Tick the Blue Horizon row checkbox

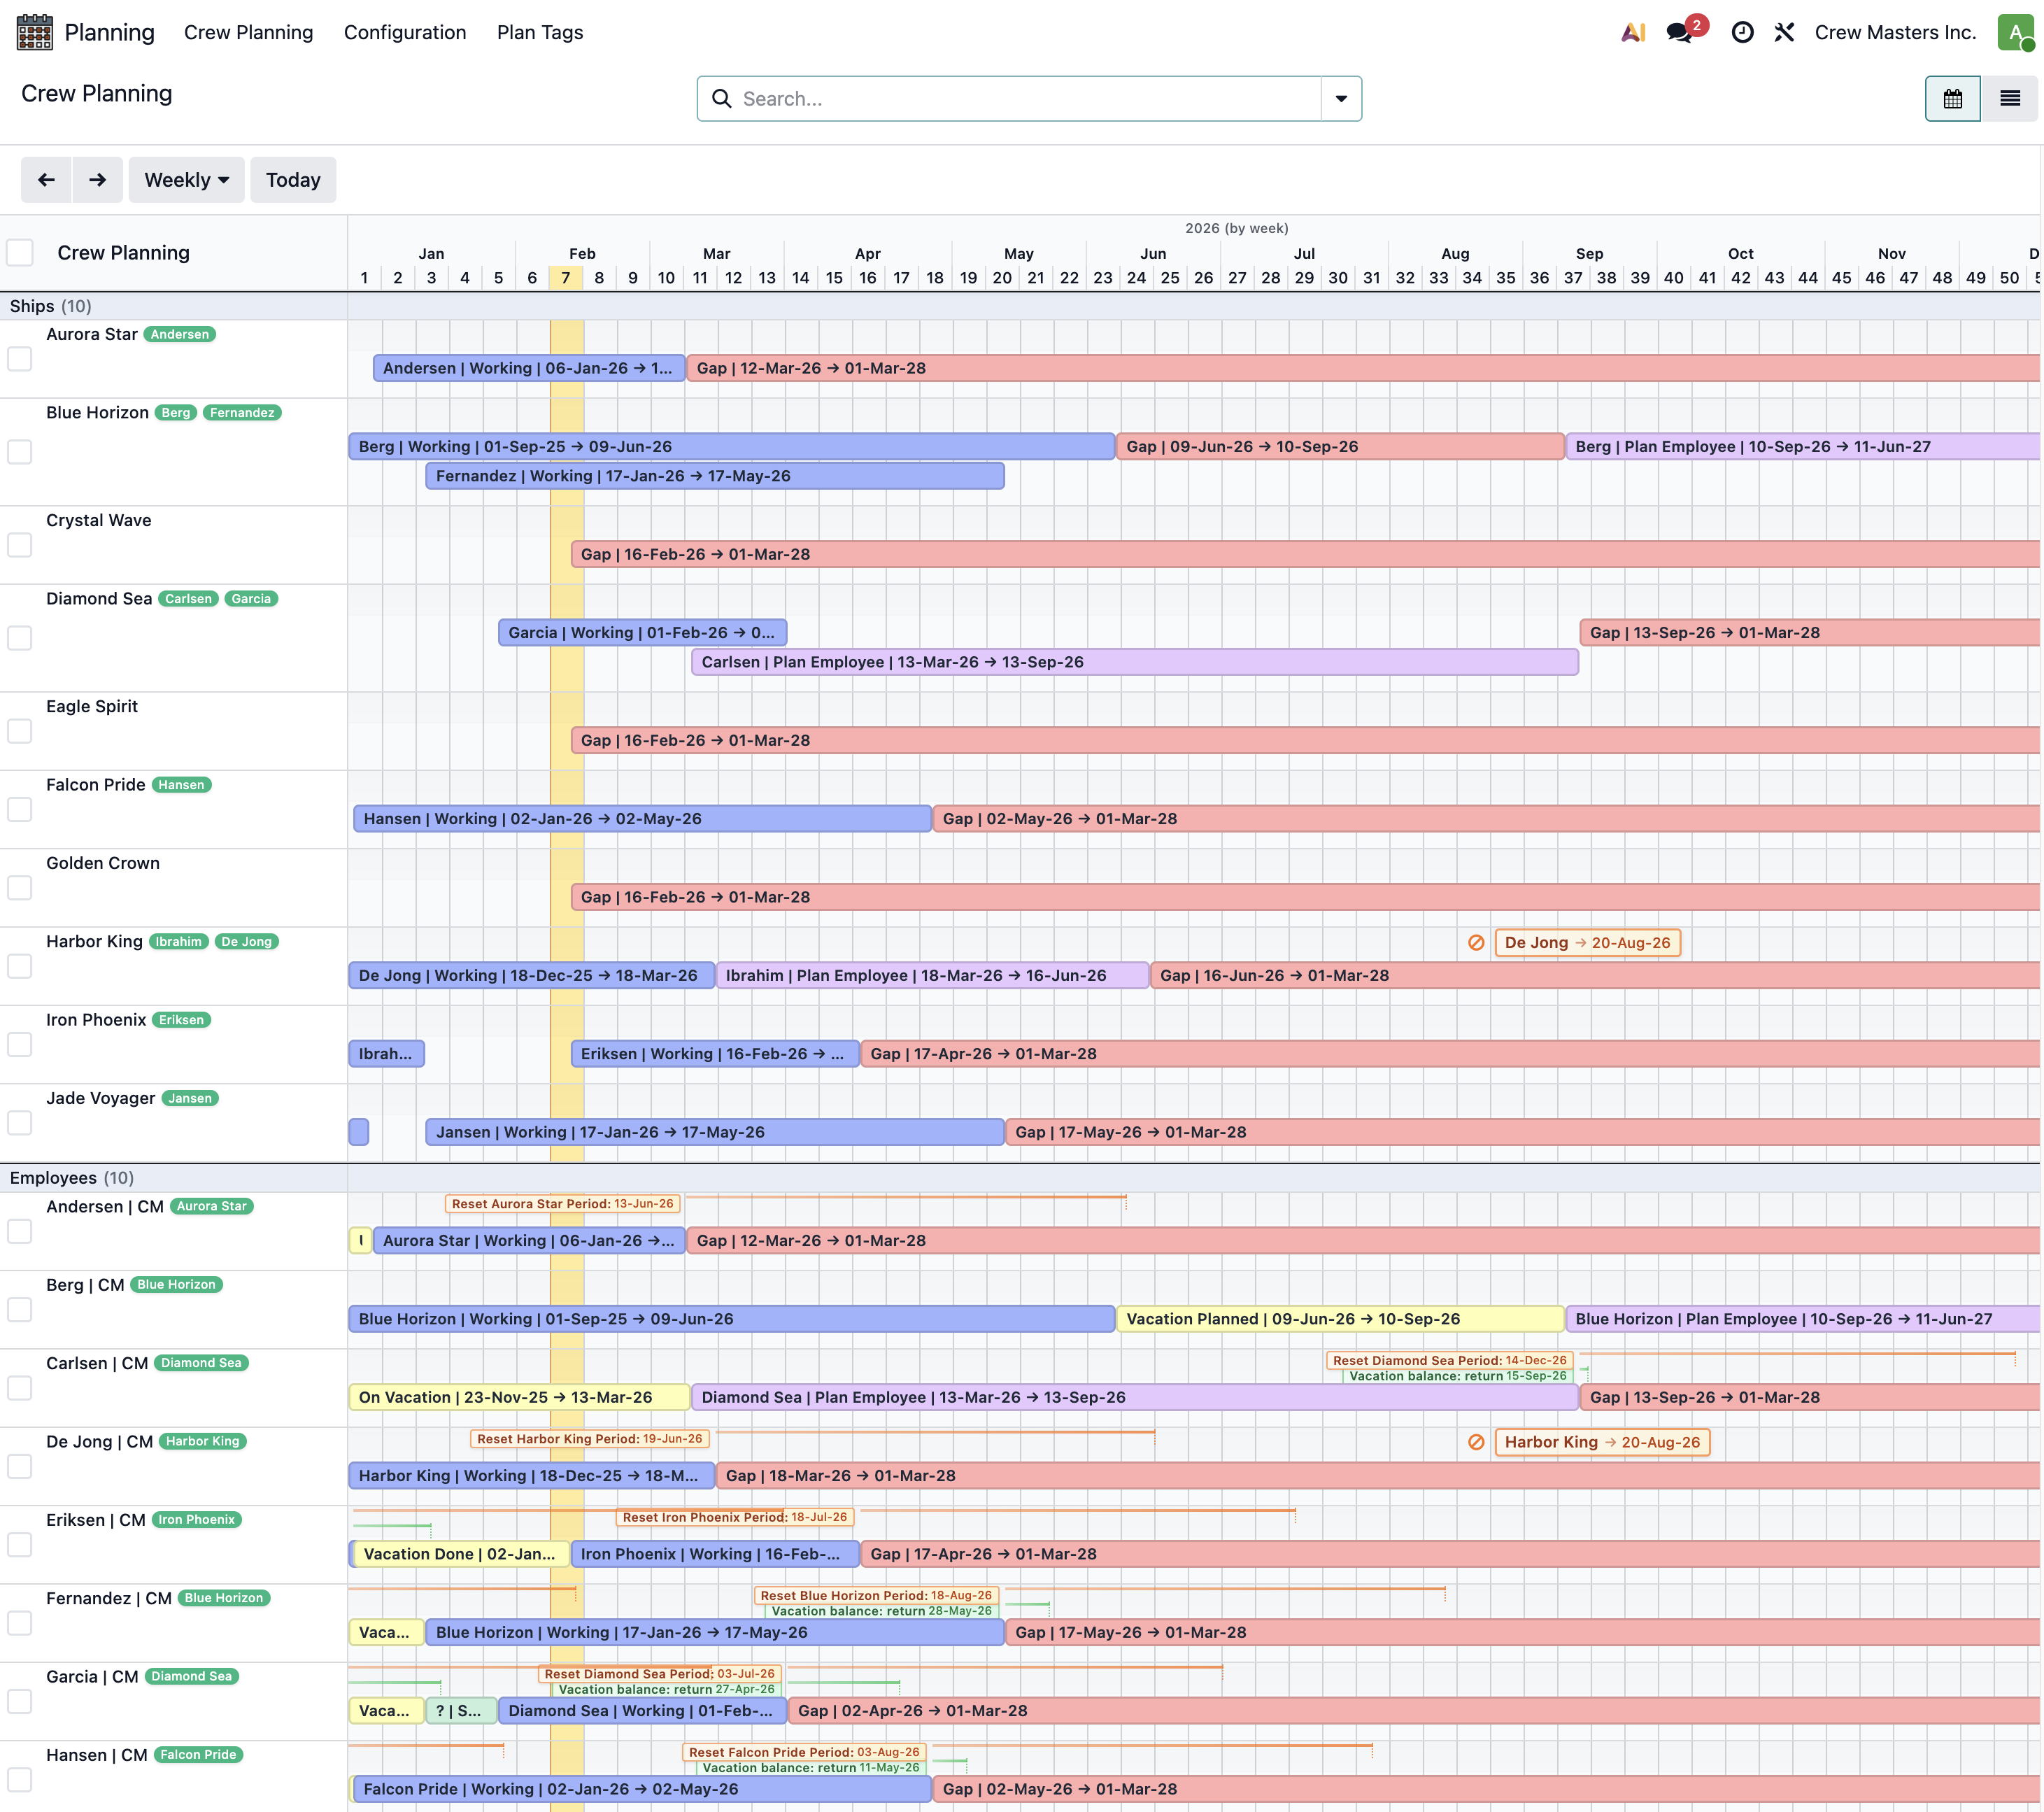coord(20,451)
